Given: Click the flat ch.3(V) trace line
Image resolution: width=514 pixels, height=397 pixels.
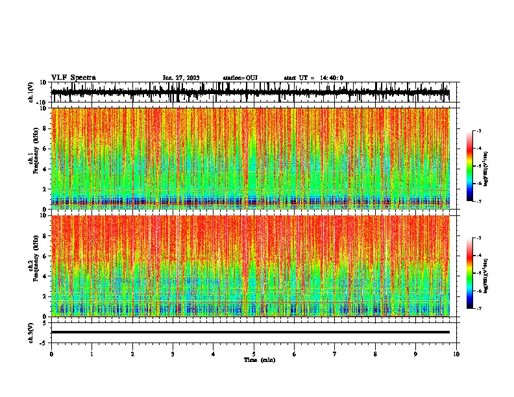Looking at the screenshot, I should click(251, 332).
